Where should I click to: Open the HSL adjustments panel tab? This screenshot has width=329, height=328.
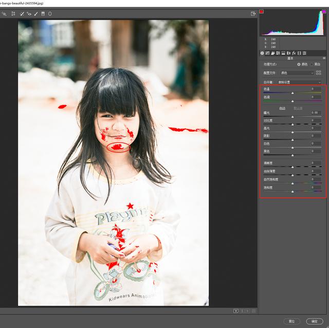pos(278,53)
